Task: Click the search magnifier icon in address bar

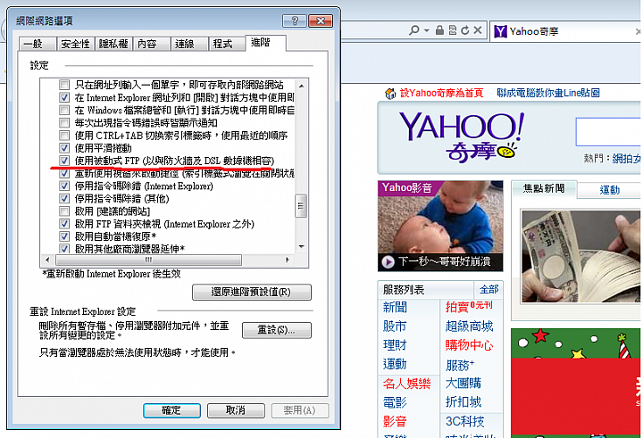Action: coord(414,30)
